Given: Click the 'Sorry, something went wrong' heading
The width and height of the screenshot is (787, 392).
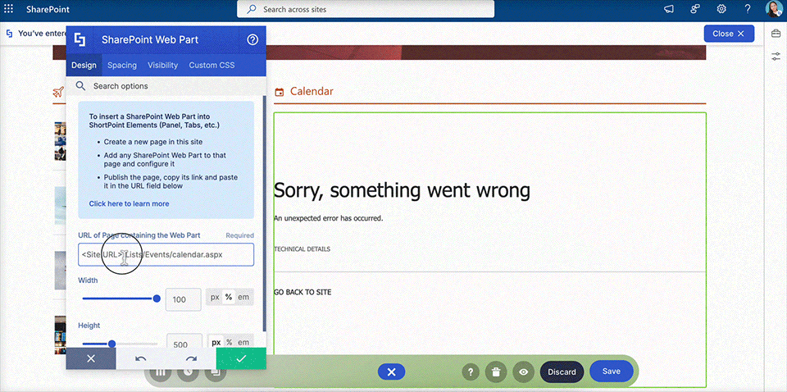Looking at the screenshot, I should click(x=402, y=190).
